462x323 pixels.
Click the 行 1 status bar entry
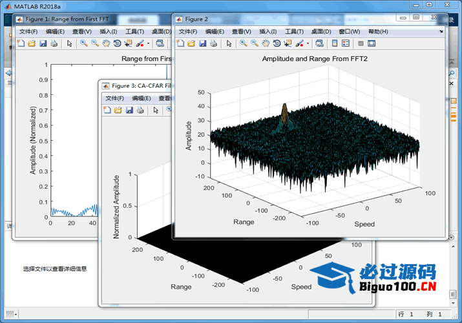(x=406, y=315)
